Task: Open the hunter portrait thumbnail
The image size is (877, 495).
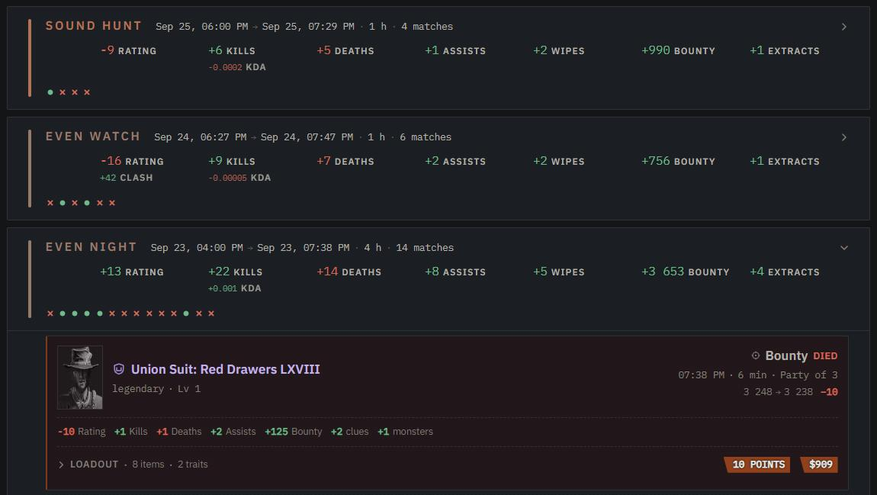Action: [80, 378]
